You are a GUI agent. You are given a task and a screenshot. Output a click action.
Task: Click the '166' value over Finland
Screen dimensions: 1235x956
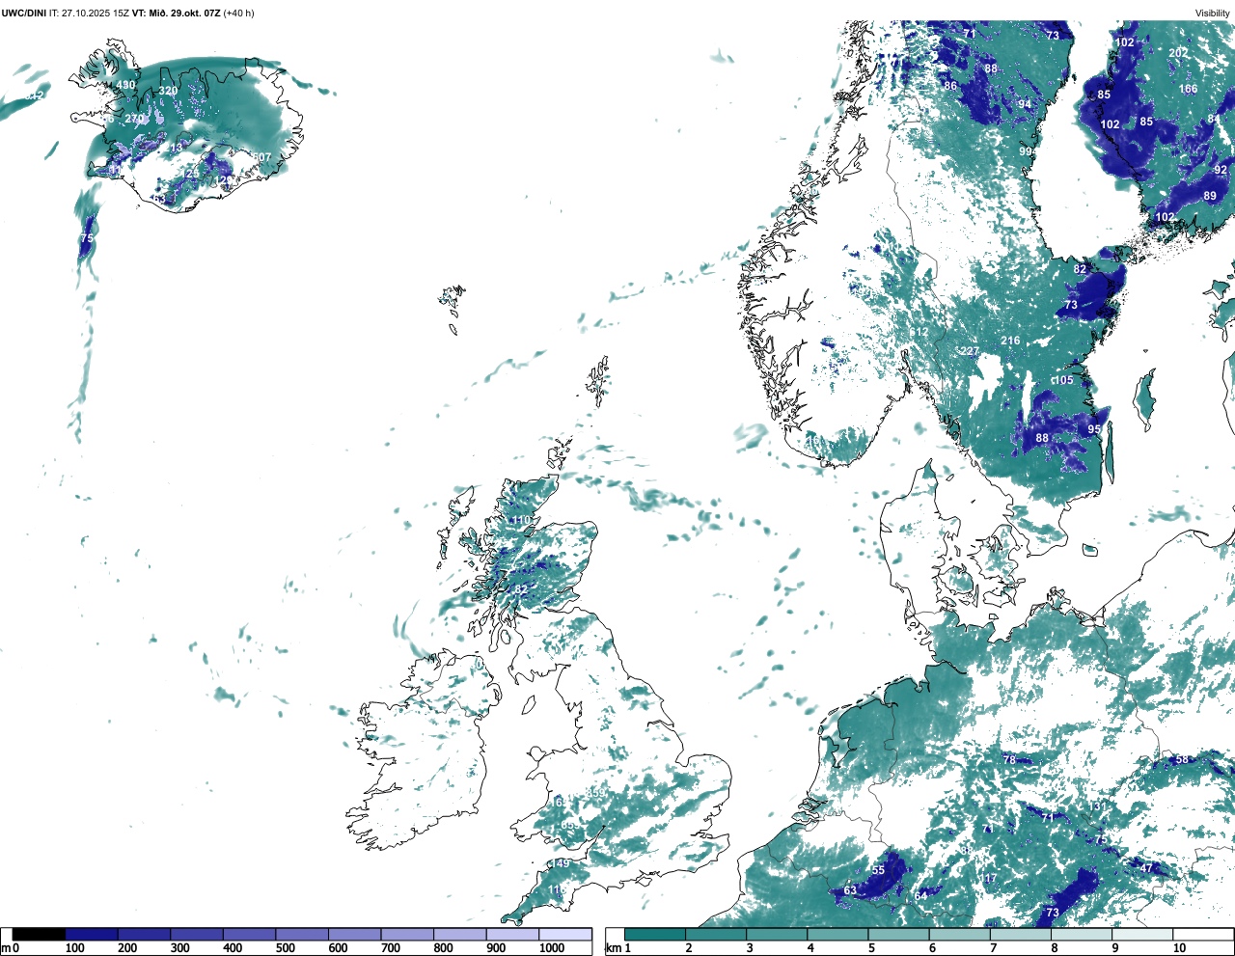[1188, 89]
